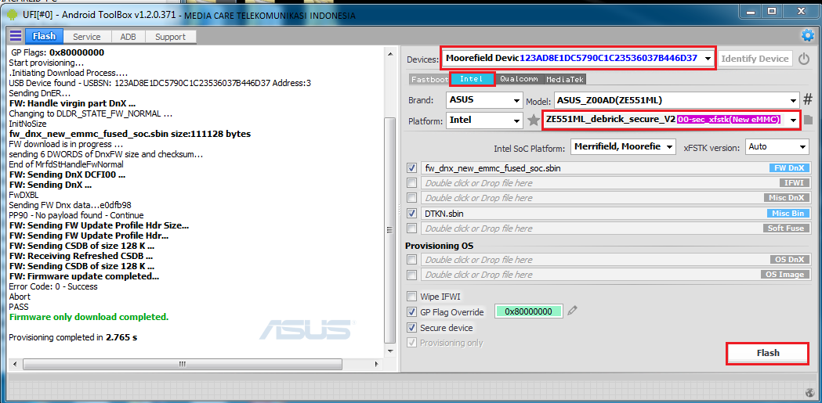The width and height of the screenshot is (822, 403).
Task: Open the Brand ASUS dropdown
Action: point(483,100)
